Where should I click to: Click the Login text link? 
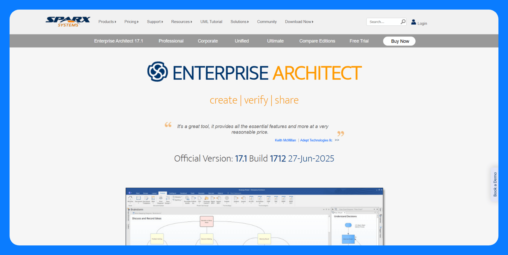pyautogui.click(x=422, y=23)
